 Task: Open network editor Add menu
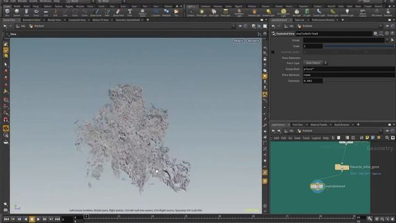click(277, 138)
